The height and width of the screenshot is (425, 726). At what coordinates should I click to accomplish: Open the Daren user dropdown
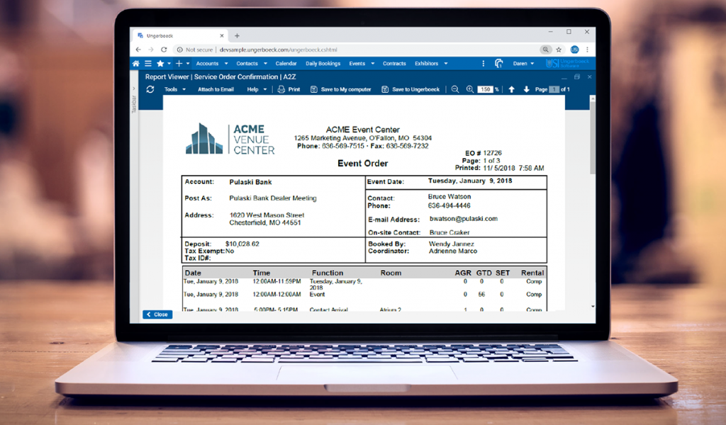coord(523,64)
